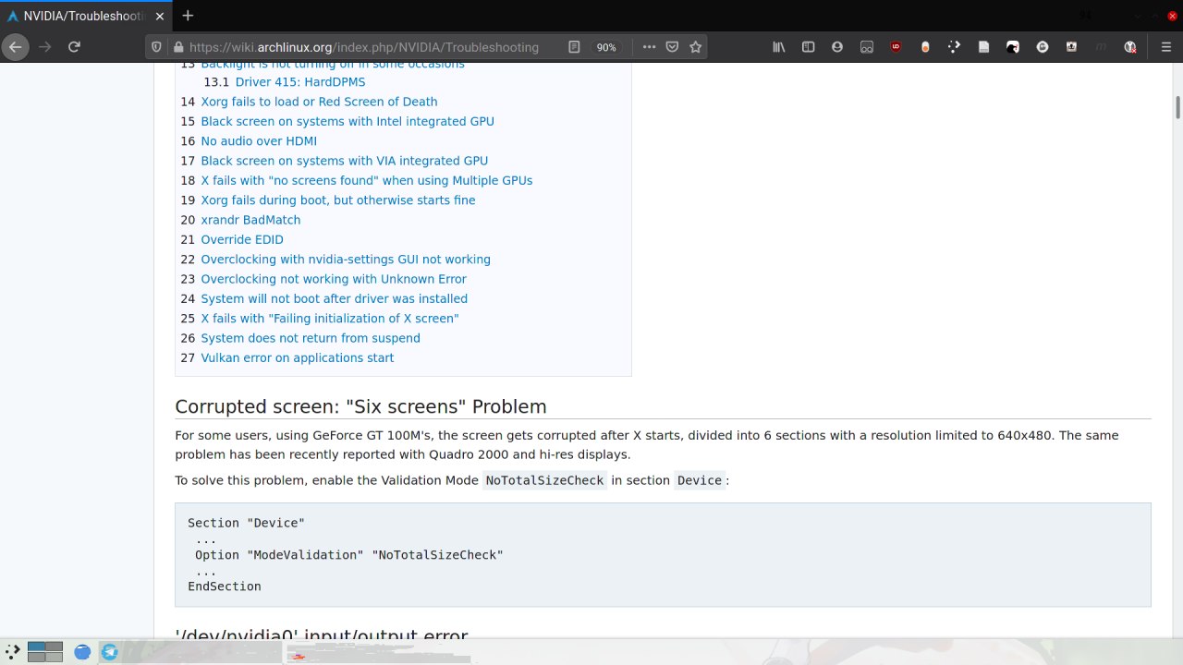
Task: Open 'Black screen on systems with VIA integrated GPU'
Action: pyautogui.click(x=345, y=161)
